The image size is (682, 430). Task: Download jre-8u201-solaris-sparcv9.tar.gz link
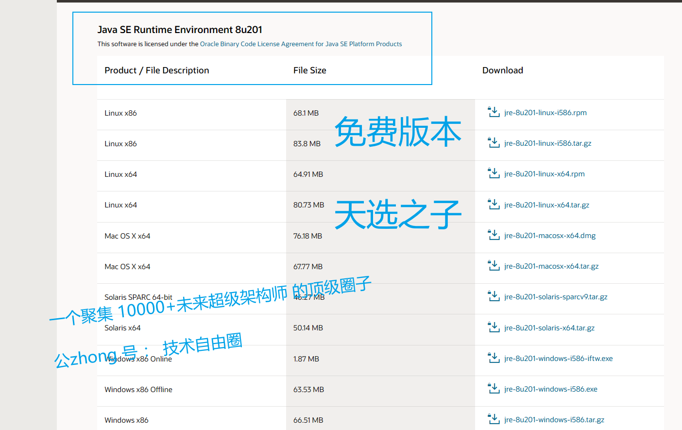pos(556,297)
